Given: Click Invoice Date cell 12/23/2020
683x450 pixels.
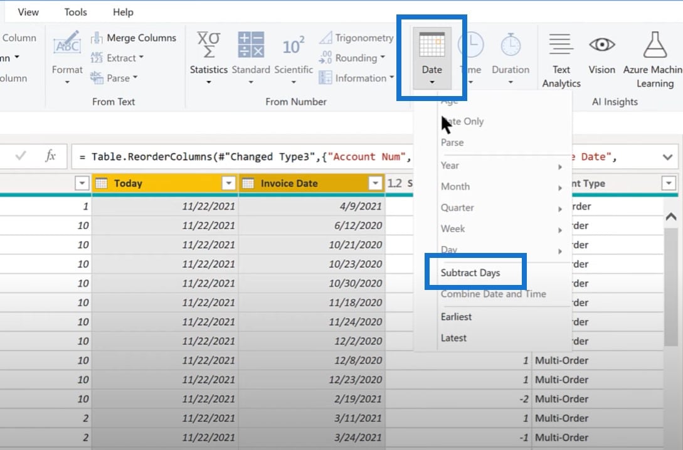Looking at the screenshot, I should click(312, 379).
